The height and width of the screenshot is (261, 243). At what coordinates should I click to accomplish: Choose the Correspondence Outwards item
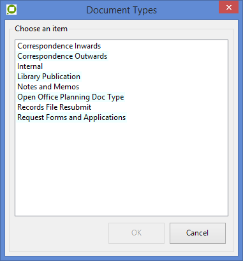coord(63,56)
